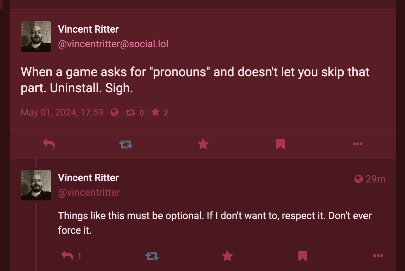This screenshot has width=405, height=271.
Task: Click Vincent Ritter's name on main post
Action: click(x=88, y=29)
